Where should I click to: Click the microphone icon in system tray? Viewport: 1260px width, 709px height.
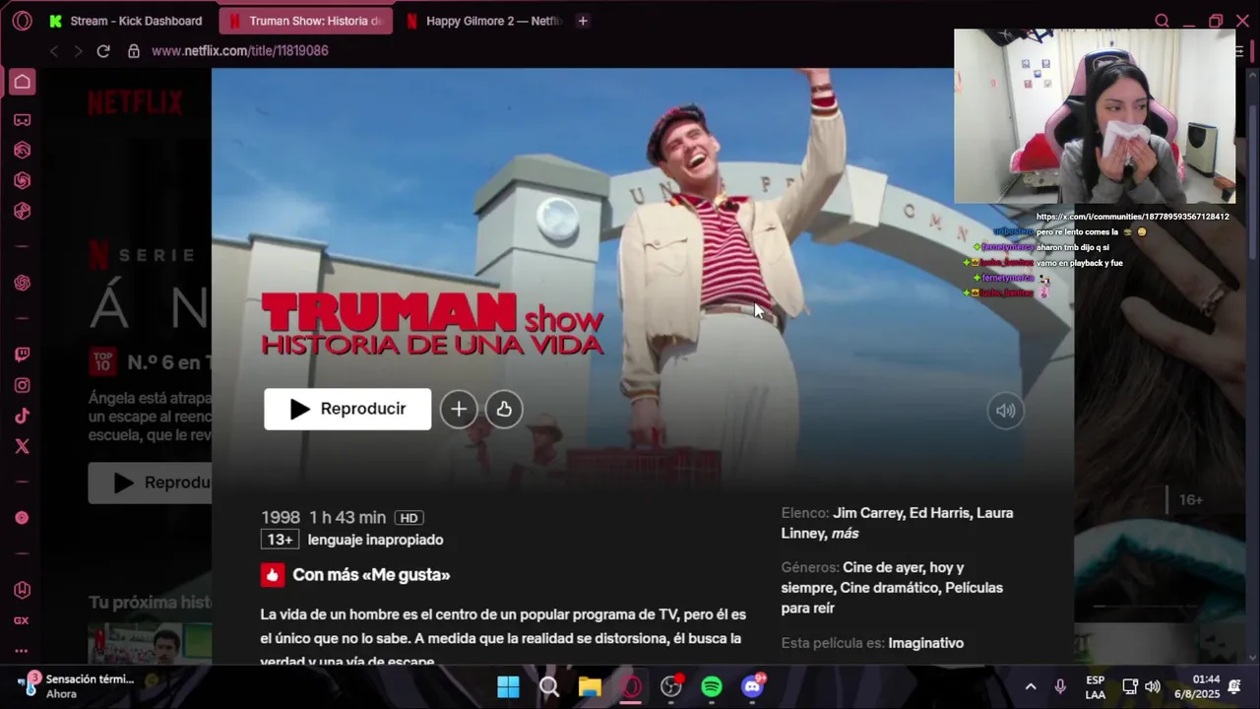(x=1060, y=686)
